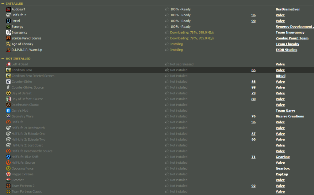Click the Zombie Panic! Source icon
This screenshot has width=314, height=195.
(x=8, y=38)
